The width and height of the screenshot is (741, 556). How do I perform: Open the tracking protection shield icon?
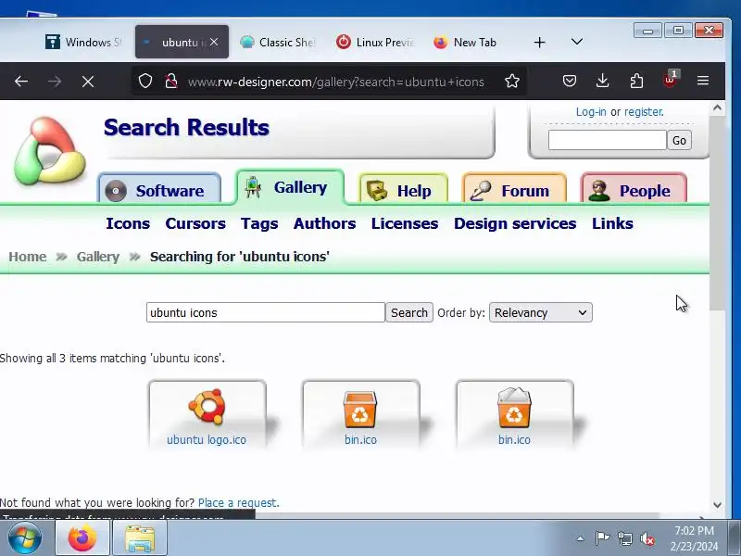[x=145, y=82]
